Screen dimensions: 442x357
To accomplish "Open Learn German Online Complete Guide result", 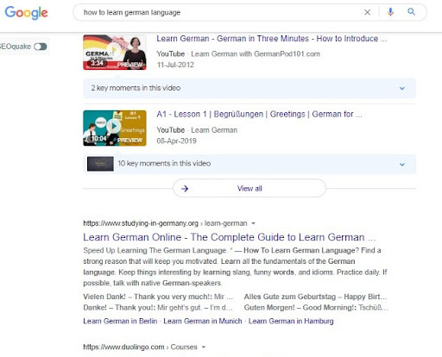I will pos(230,237).
